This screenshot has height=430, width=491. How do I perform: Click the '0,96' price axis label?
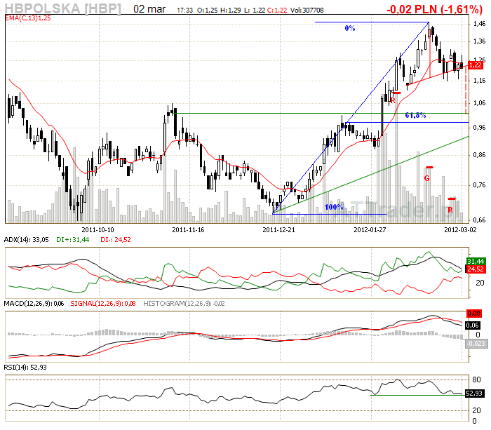479,128
